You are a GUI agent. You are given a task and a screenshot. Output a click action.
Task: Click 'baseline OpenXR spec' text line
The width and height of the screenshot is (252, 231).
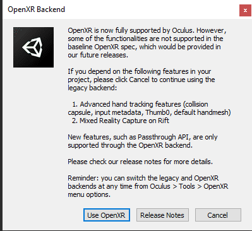[144, 47]
